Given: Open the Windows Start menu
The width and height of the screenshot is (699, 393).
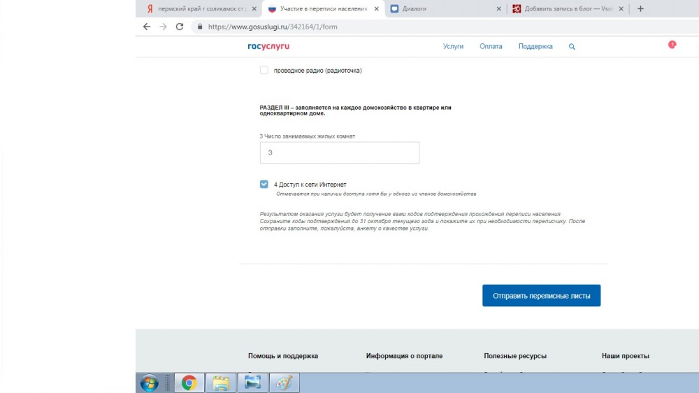Looking at the screenshot, I should 150,383.
